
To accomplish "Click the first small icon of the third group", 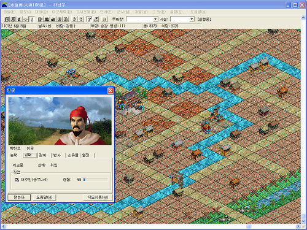I will pyautogui.click(x=74, y=19).
